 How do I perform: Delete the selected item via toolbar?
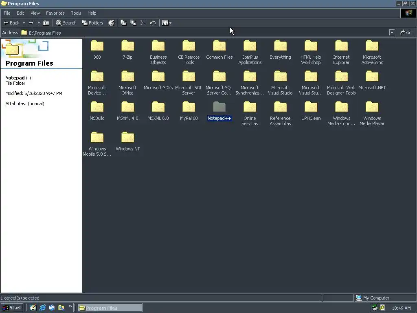tap(143, 23)
